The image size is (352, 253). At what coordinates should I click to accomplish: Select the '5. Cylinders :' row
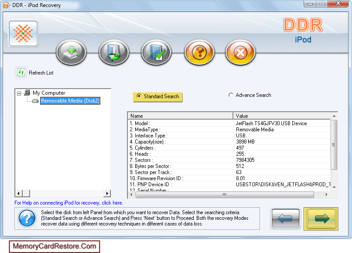229,148
